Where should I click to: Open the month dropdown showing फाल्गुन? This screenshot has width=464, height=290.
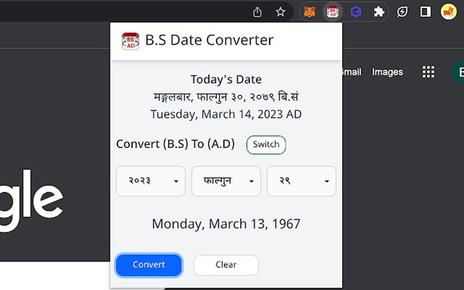226,181
